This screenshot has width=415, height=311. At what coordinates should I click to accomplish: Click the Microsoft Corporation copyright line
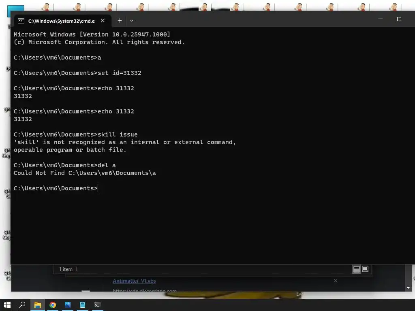coord(99,42)
